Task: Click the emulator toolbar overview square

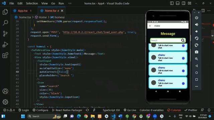Action: click(x=197, y=79)
